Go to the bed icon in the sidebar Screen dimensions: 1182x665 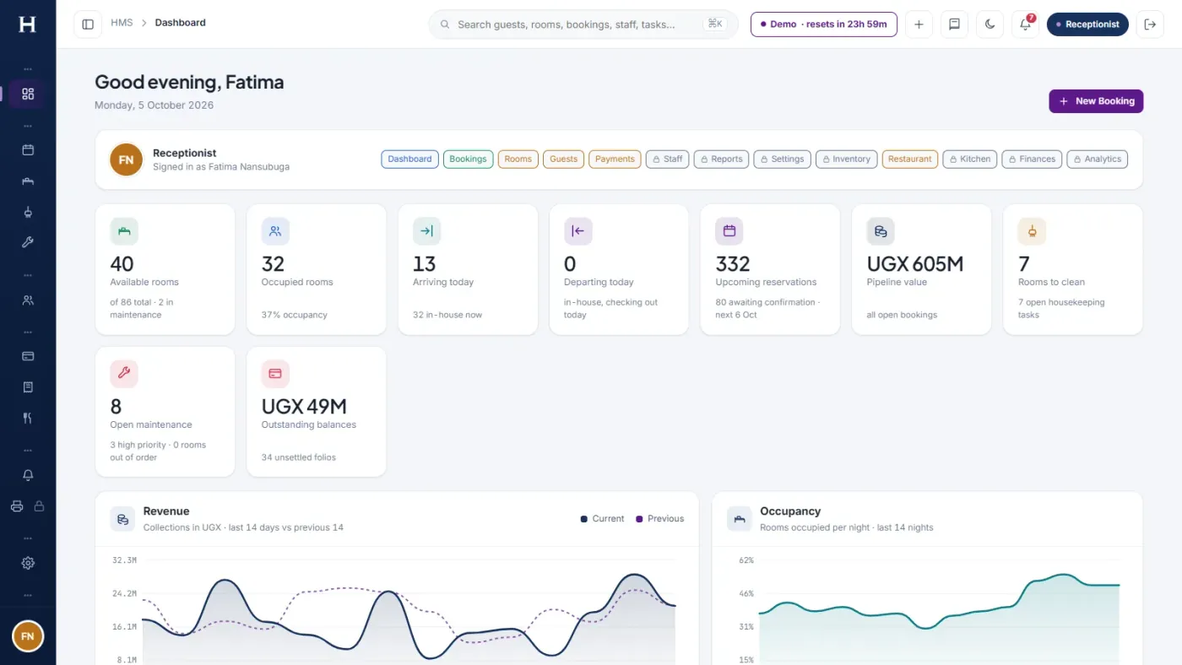click(x=28, y=181)
